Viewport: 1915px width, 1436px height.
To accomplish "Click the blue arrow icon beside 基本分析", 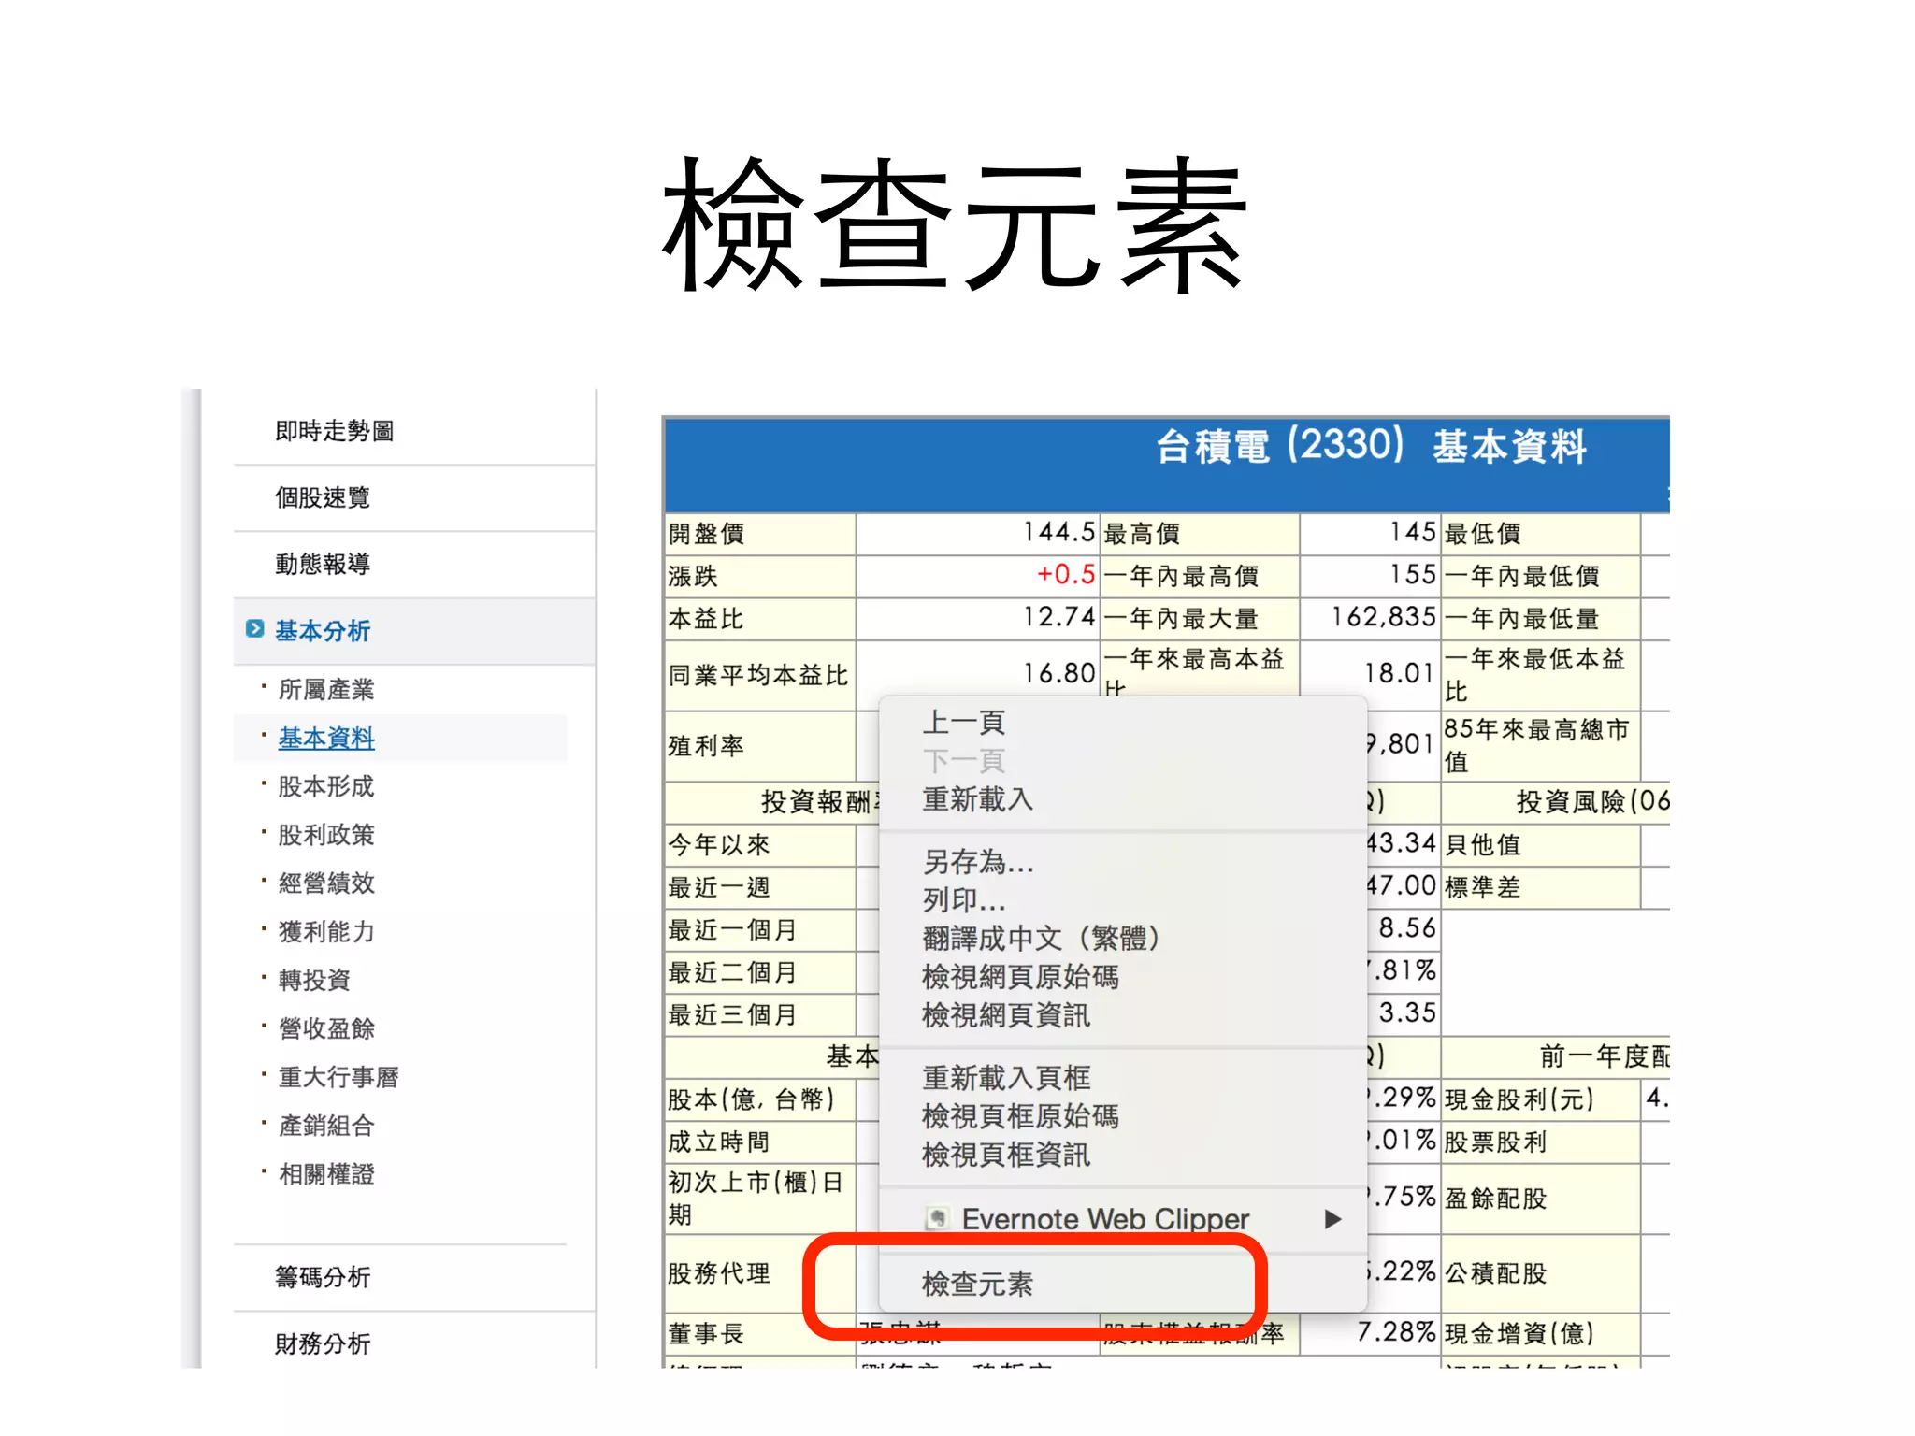I will (254, 628).
